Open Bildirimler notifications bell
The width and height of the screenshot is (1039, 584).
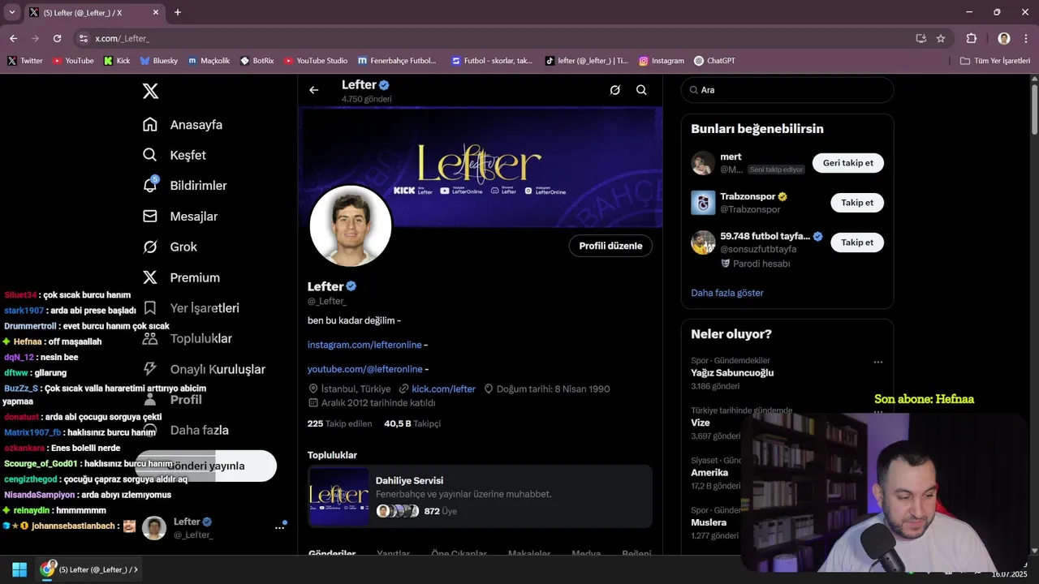(x=150, y=186)
